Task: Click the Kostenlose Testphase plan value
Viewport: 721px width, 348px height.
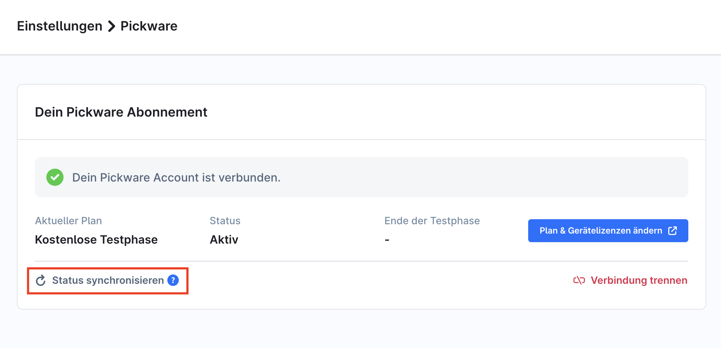Action: tap(96, 240)
